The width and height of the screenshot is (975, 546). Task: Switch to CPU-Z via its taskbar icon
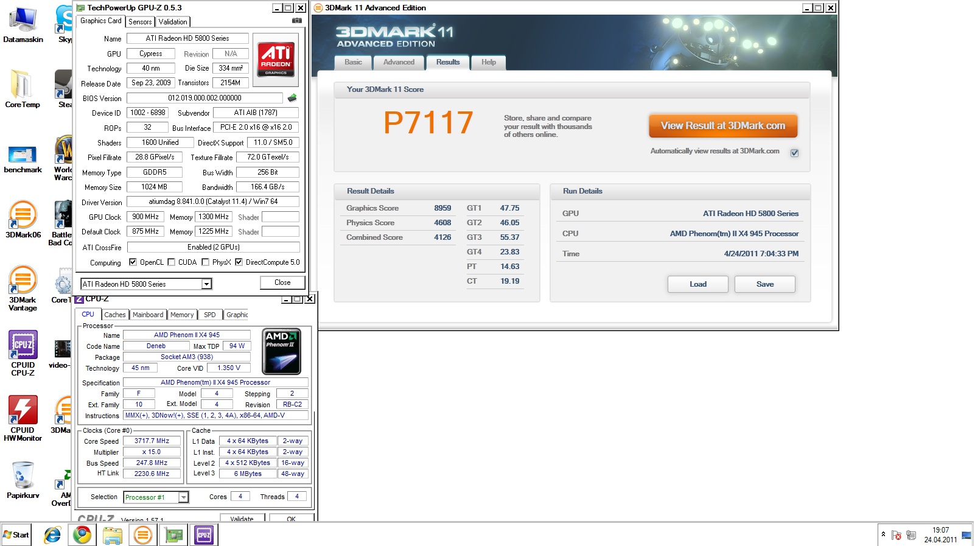204,535
